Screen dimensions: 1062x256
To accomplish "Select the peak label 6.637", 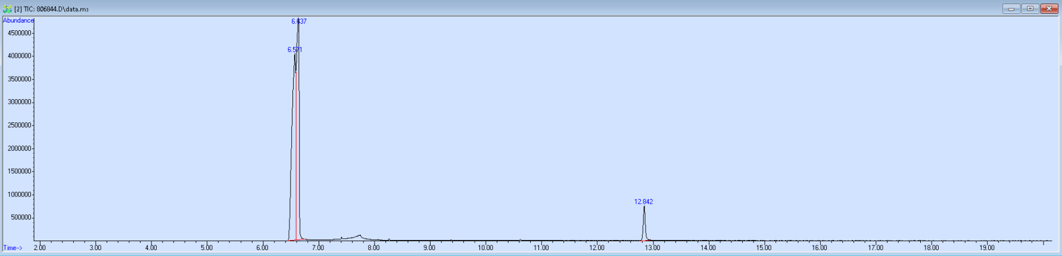I will (x=299, y=21).
